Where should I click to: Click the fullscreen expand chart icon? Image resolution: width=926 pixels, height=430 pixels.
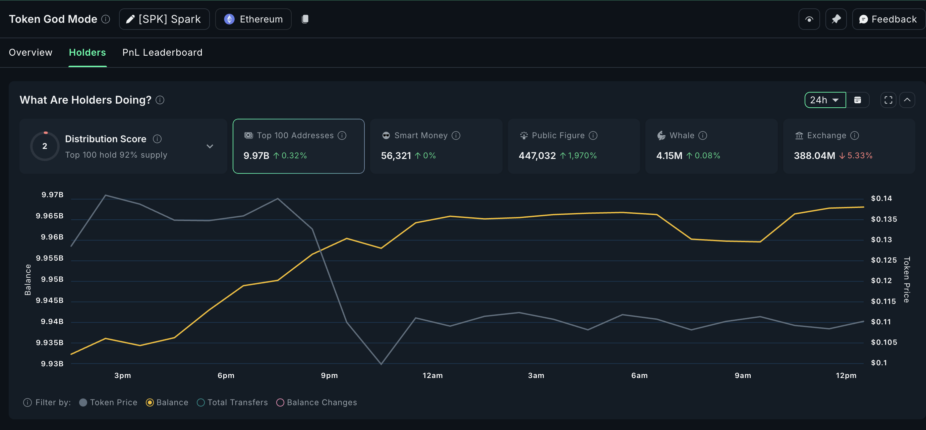(888, 100)
